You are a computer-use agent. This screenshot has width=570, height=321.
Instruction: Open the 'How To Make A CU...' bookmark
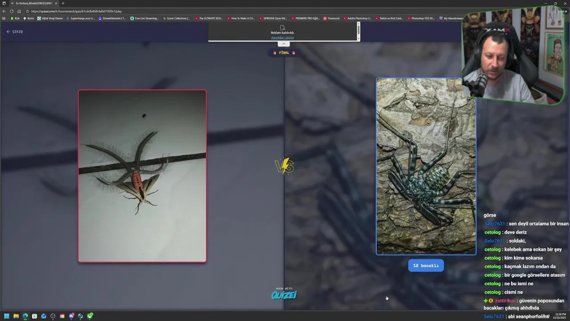(x=241, y=18)
